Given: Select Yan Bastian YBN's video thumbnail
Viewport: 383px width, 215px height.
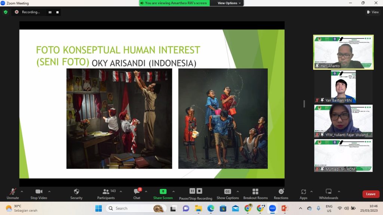Looking at the screenshot, I should tap(343, 87).
